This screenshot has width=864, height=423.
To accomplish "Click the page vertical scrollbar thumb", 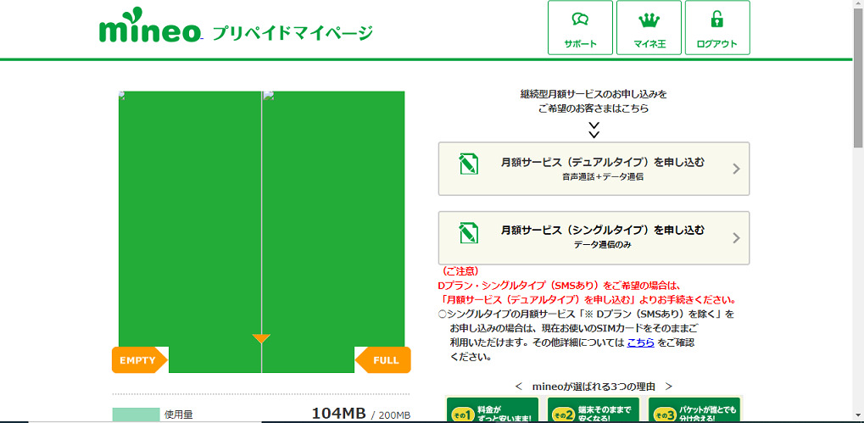I will click(x=858, y=78).
